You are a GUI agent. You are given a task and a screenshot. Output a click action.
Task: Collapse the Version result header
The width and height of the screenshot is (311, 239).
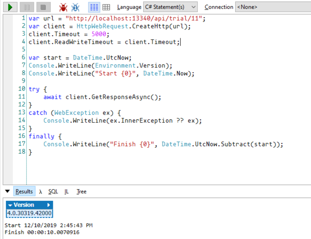10,205
